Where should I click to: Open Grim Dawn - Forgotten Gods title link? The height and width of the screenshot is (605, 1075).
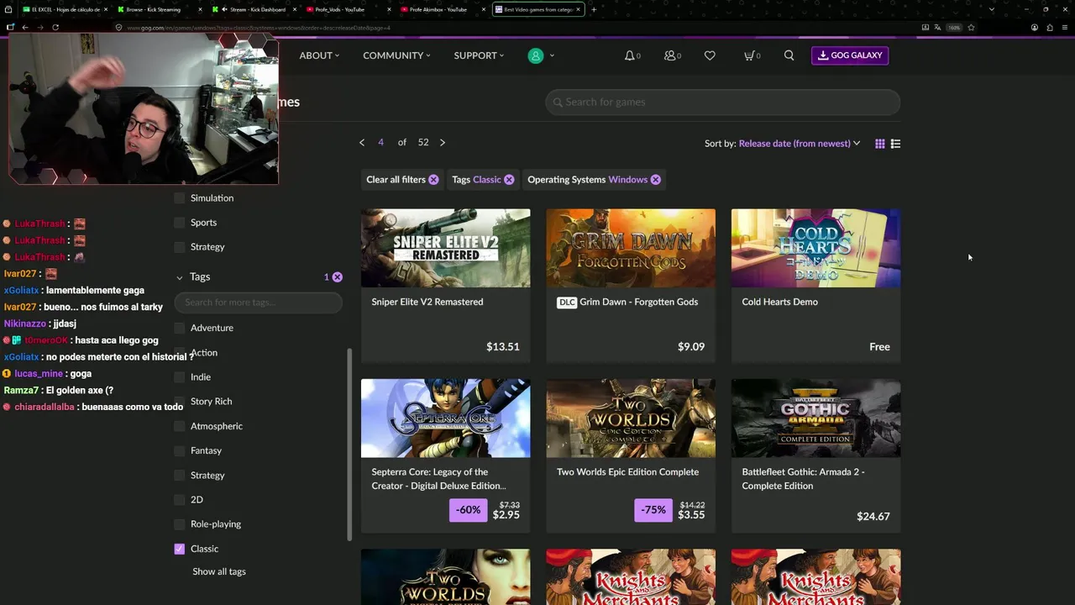tap(638, 302)
